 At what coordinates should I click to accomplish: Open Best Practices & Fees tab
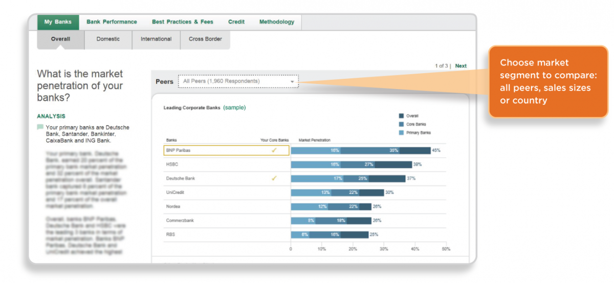point(183,22)
